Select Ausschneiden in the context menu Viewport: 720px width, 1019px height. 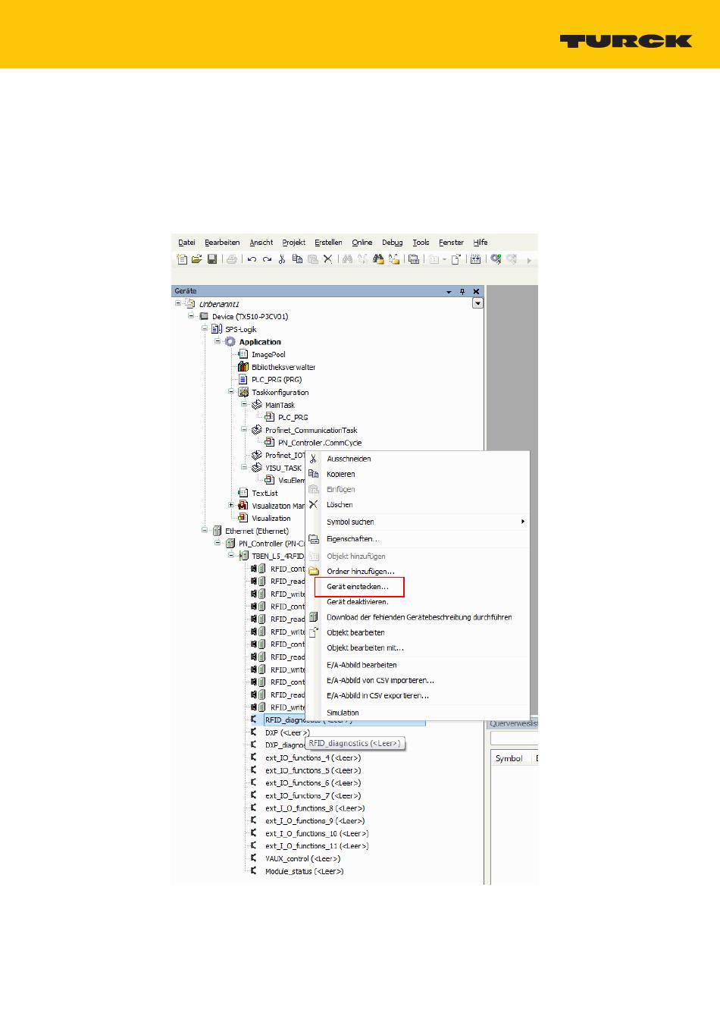click(x=349, y=459)
